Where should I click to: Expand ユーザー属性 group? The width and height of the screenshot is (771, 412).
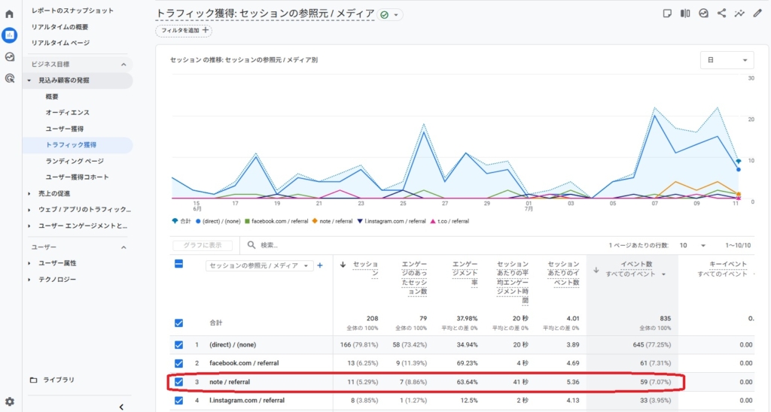(29, 263)
